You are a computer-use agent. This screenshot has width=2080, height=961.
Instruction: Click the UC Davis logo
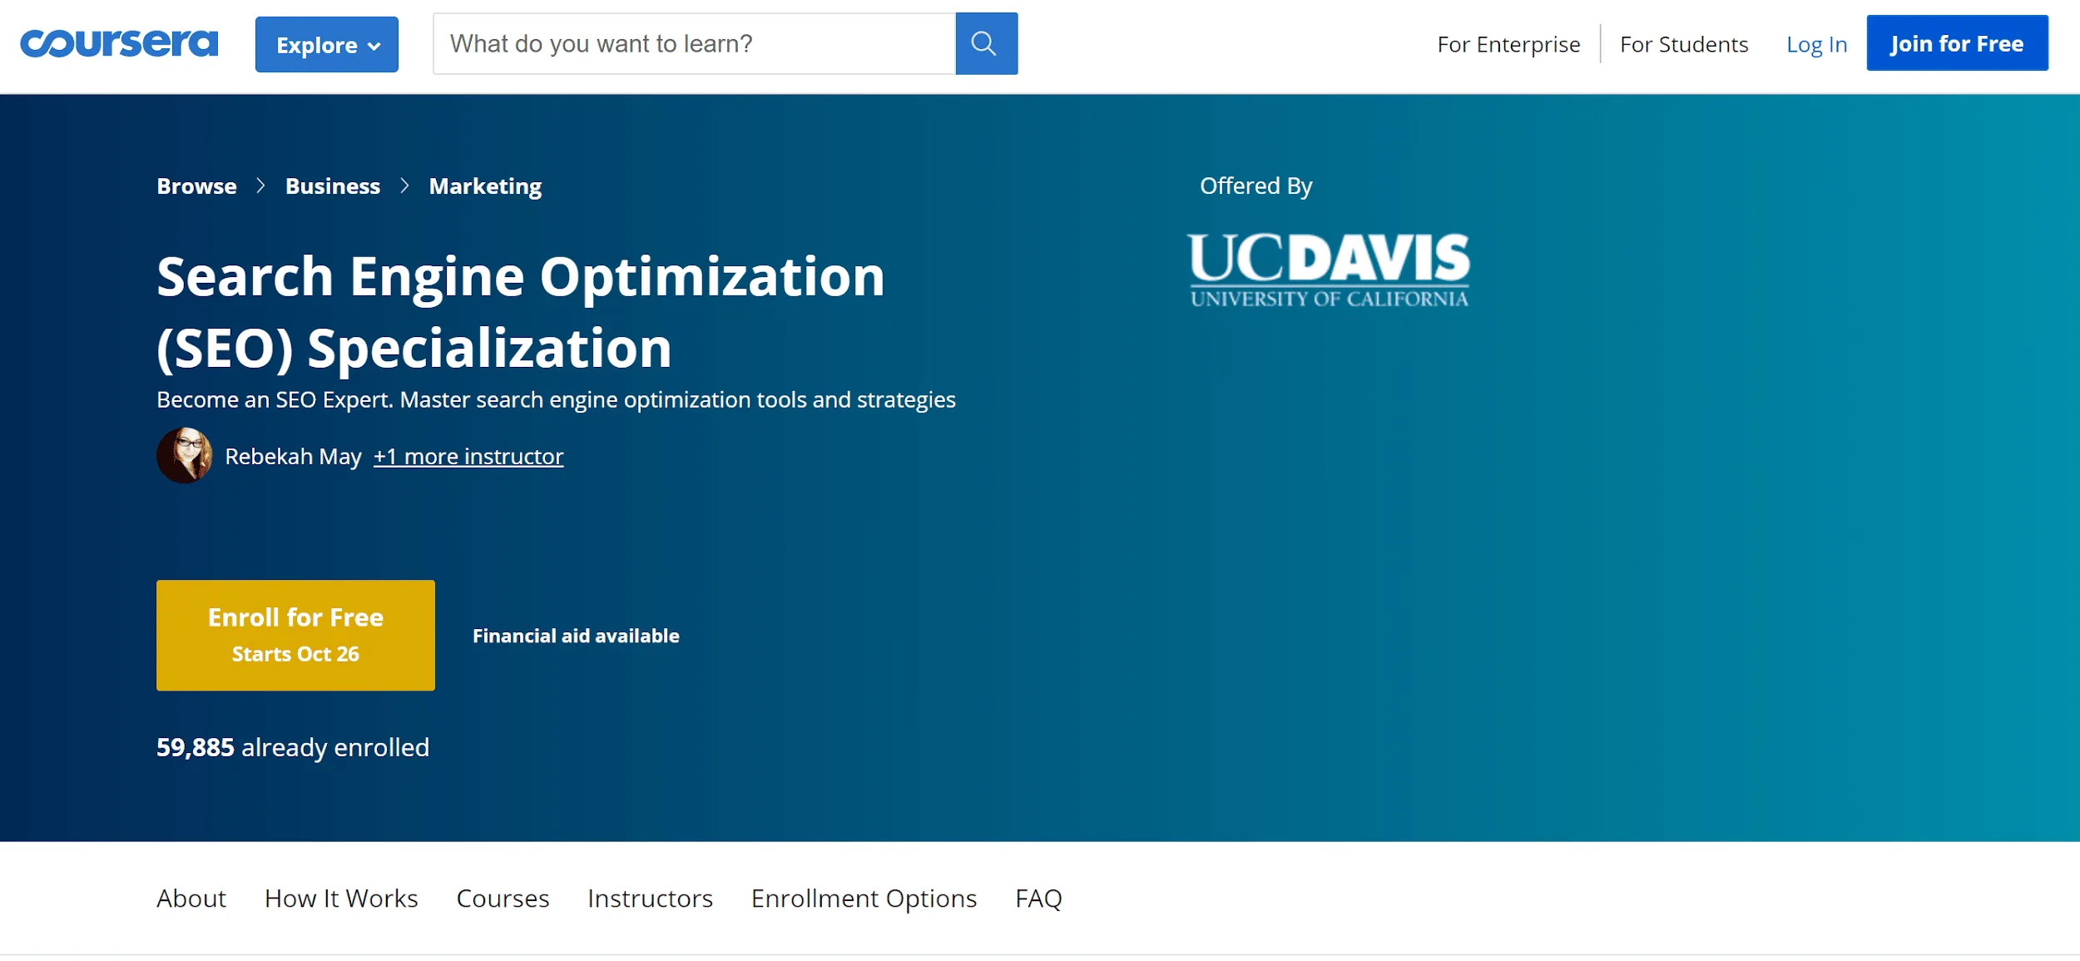(x=1329, y=270)
